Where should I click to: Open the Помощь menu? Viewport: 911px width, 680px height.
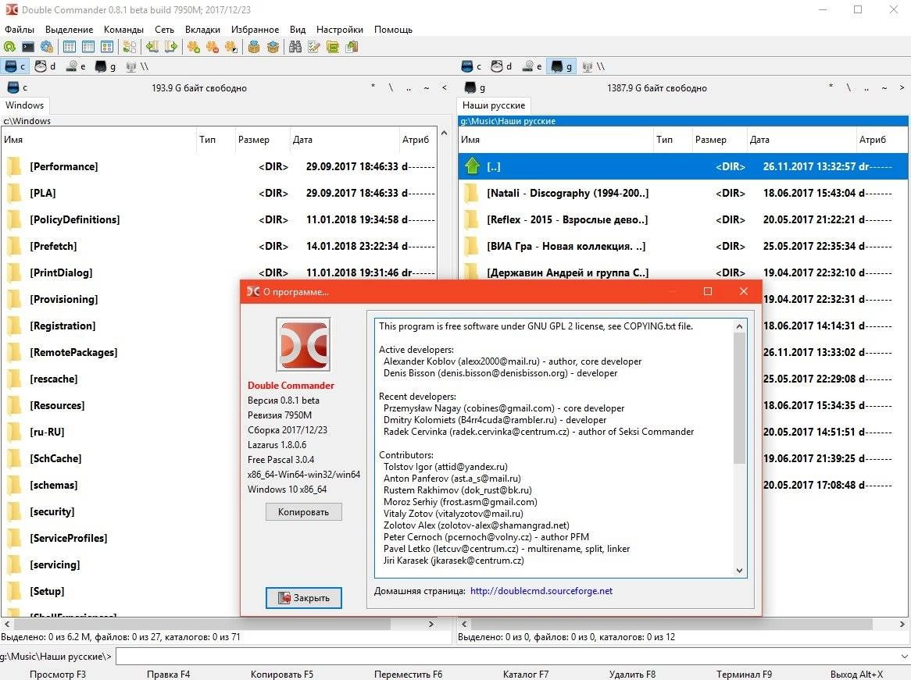pyautogui.click(x=393, y=29)
